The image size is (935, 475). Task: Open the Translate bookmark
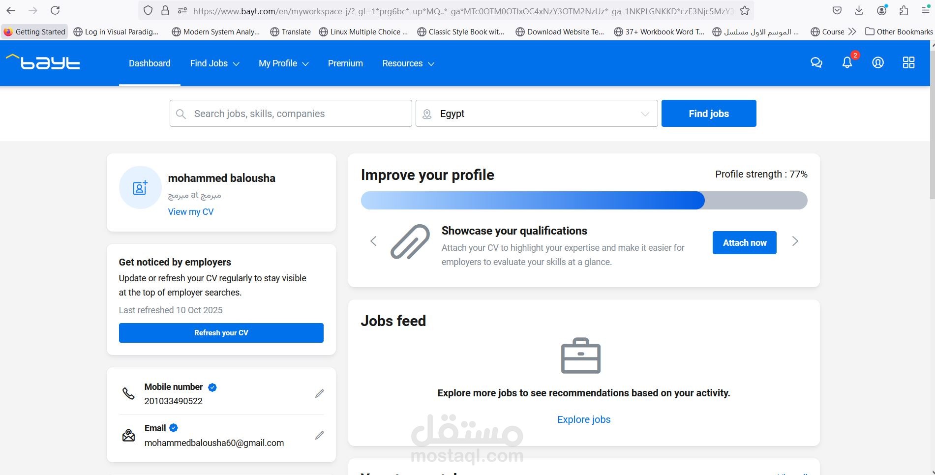tap(291, 31)
